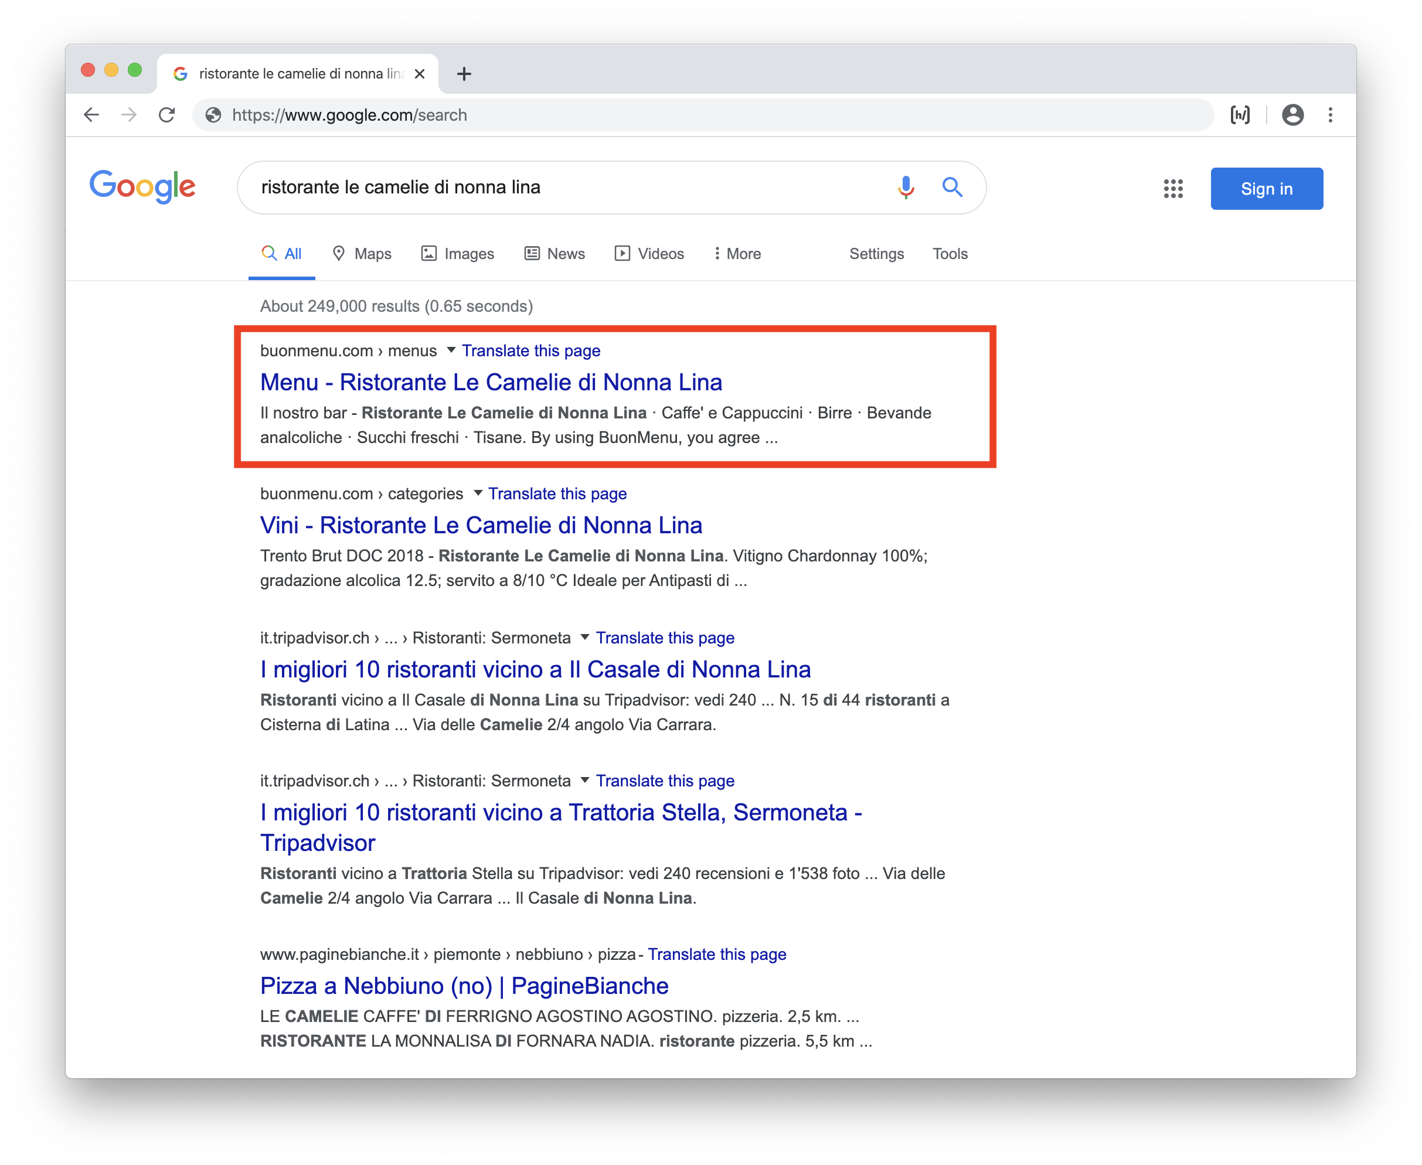Viewport: 1422px width, 1165px height.
Task: Open the browser profile avatar icon
Action: [x=1292, y=115]
